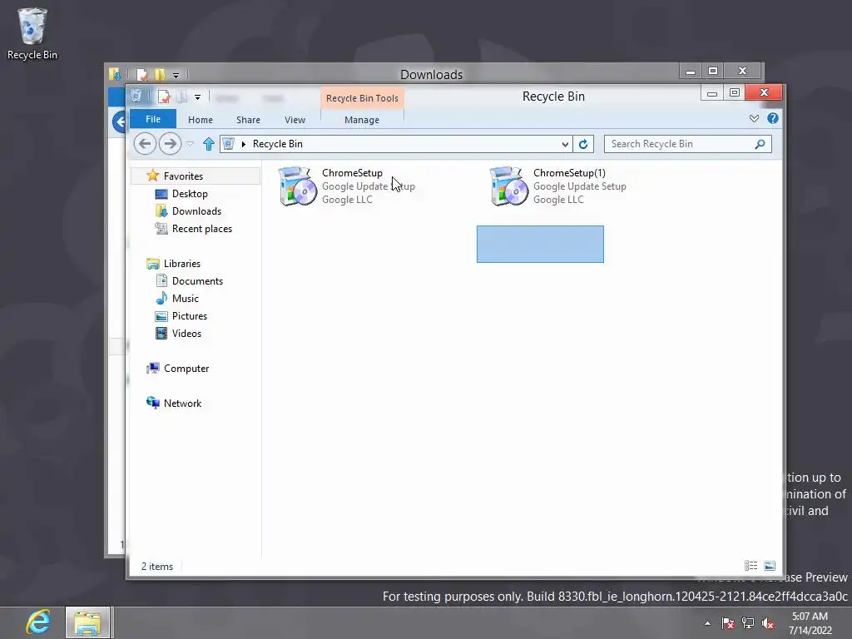Open the taskbar clock and date
Viewport: 852px width, 639px height.
[x=810, y=623]
